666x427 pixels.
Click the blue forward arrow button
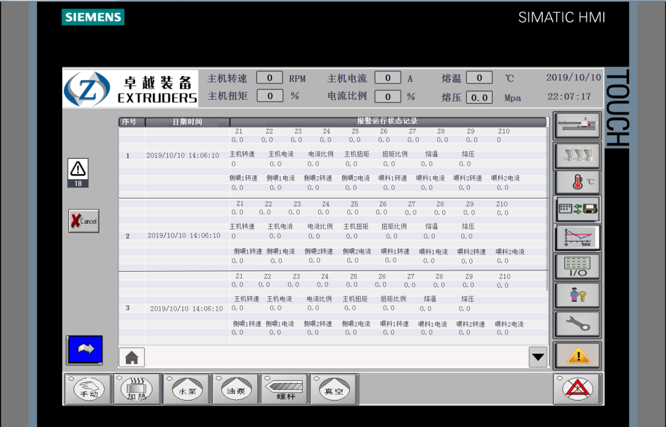84,349
